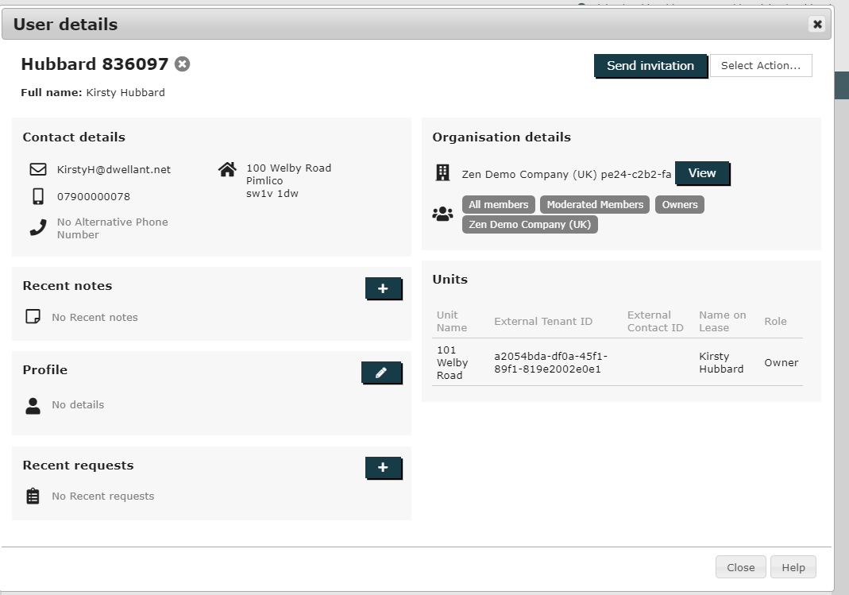Click the clipboard icon under Recent requests

[33, 496]
